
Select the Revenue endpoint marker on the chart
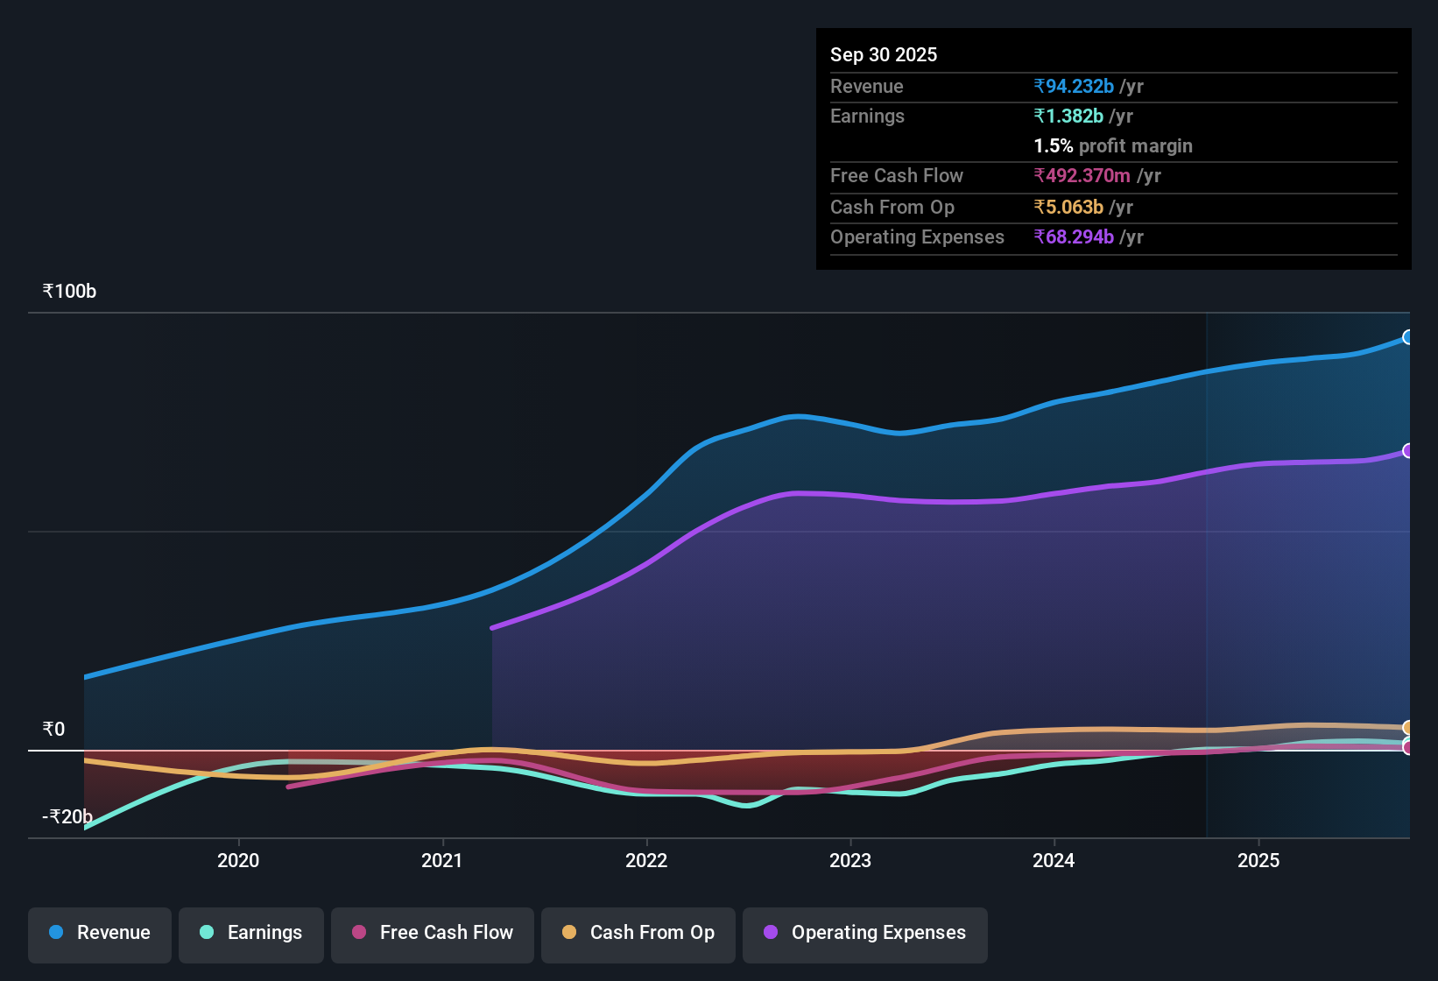click(x=1408, y=336)
